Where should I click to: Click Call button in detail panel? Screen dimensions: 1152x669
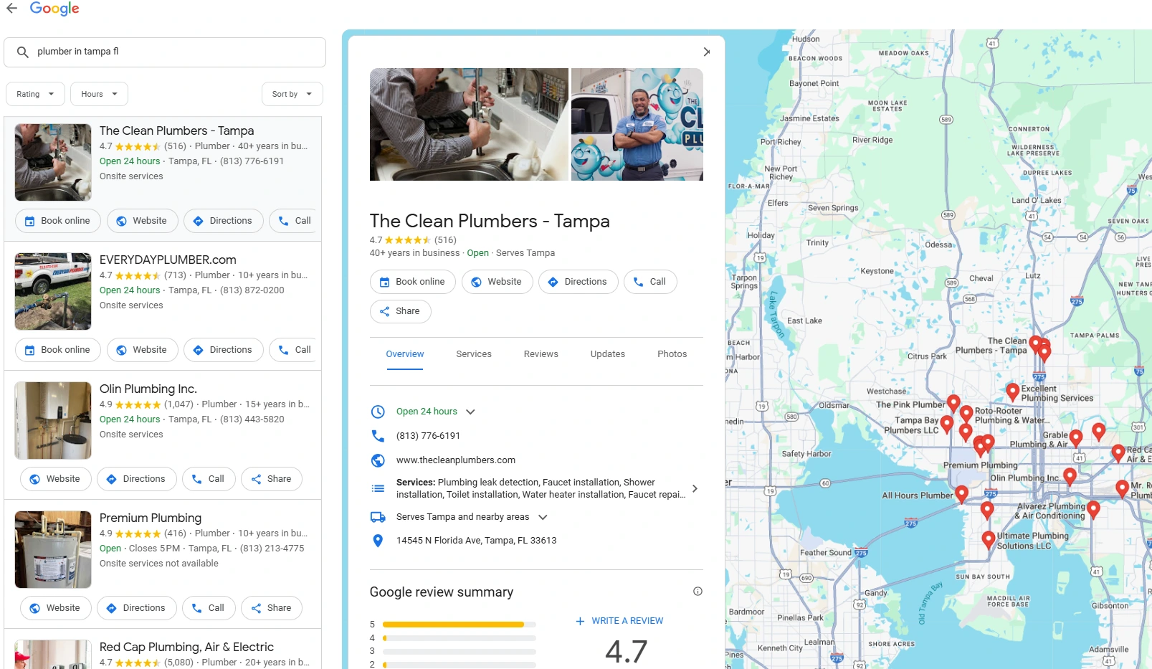(x=650, y=282)
